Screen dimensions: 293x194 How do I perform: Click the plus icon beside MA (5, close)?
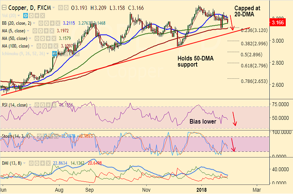pos(46,31)
